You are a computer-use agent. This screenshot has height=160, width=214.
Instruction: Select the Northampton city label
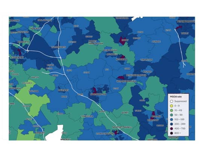98,94
